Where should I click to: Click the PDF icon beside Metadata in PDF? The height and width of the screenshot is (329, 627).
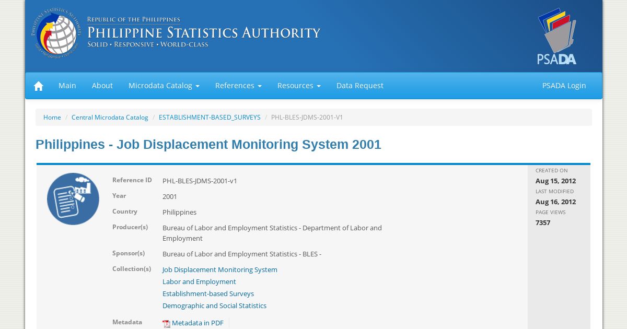(x=166, y=324)
